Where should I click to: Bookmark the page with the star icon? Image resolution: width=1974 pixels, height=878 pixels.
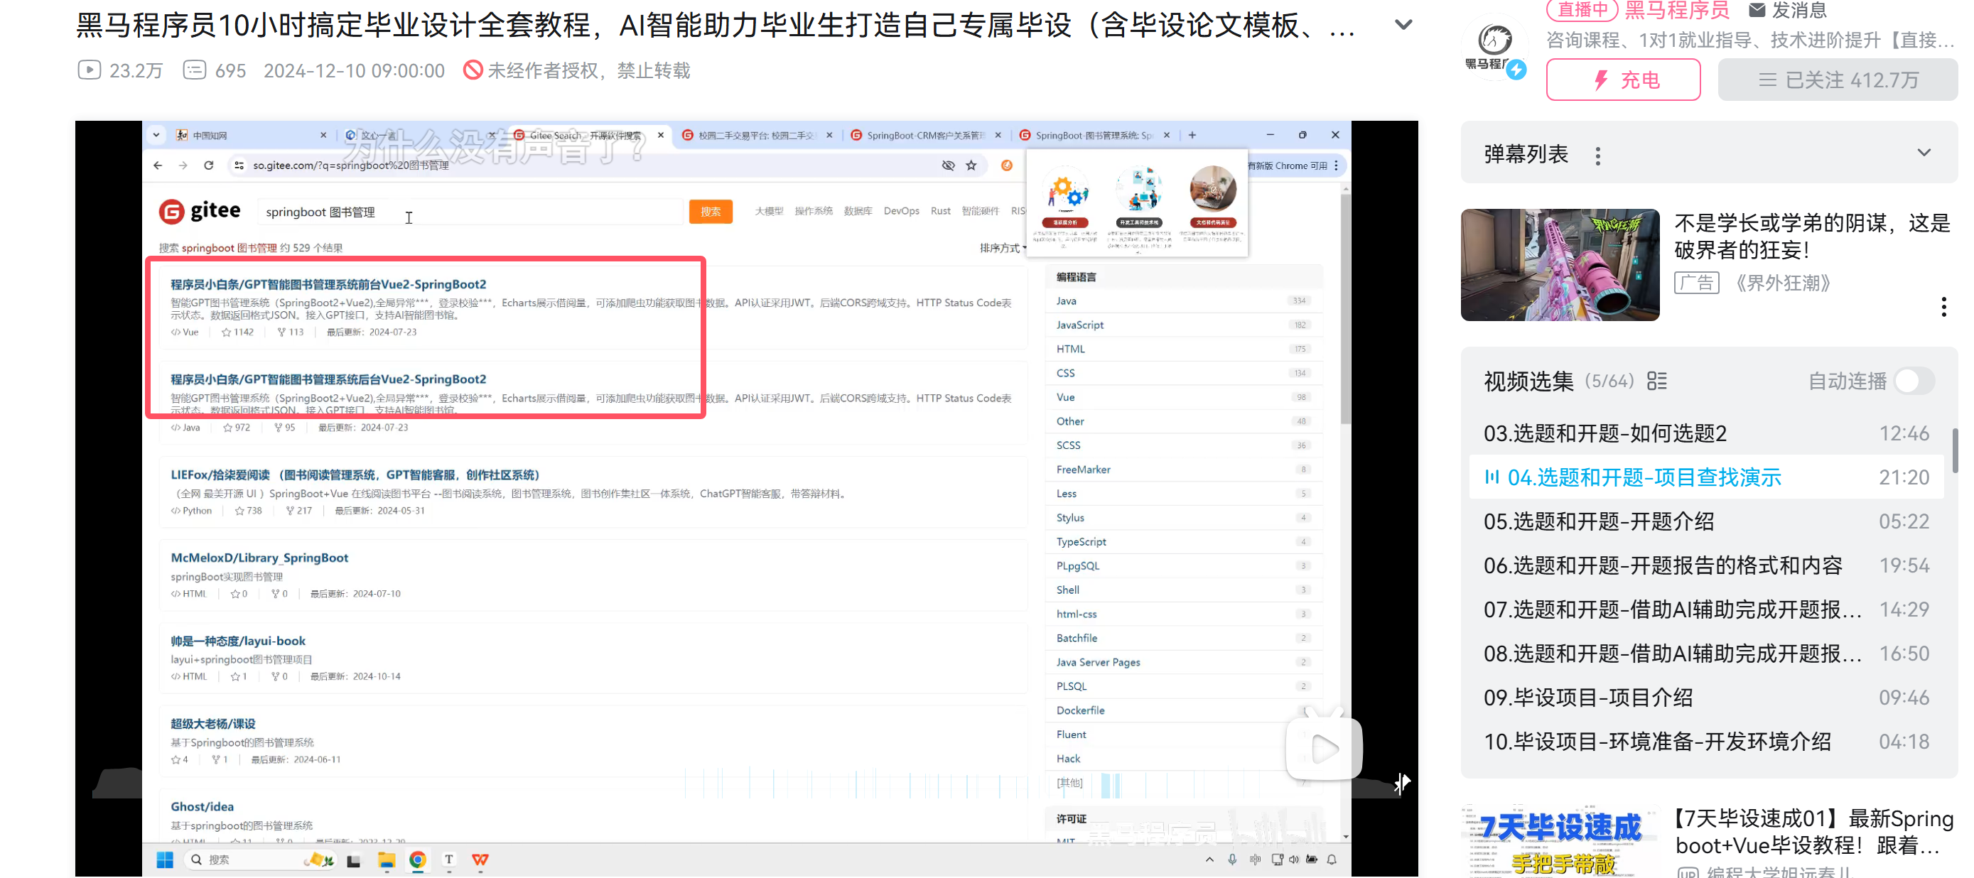[x=971, y=166]
